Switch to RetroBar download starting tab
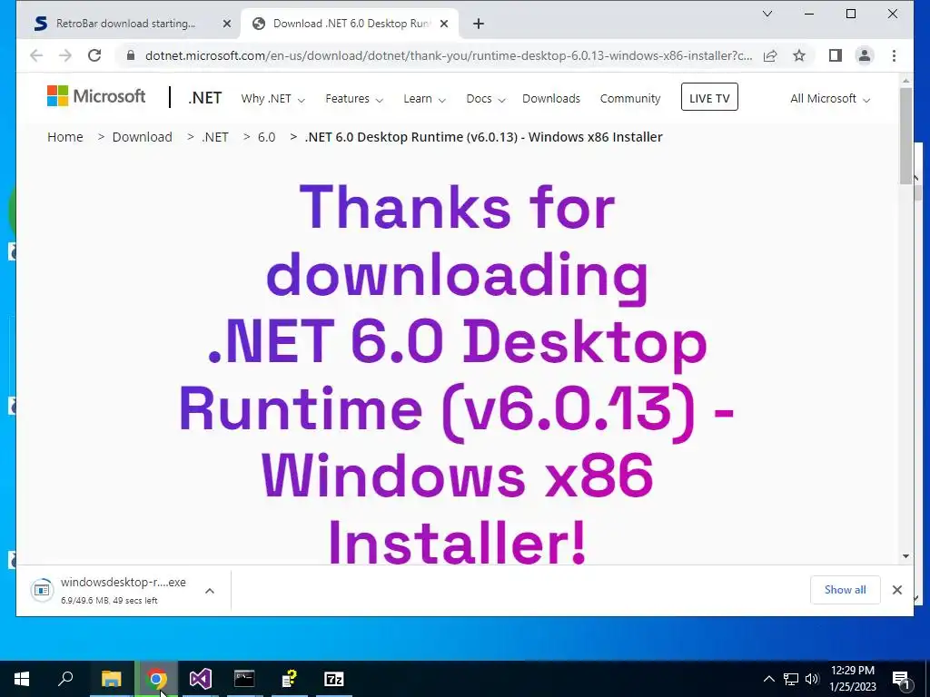This screenshot has height=697, width=930. click(x=126, y=24)
